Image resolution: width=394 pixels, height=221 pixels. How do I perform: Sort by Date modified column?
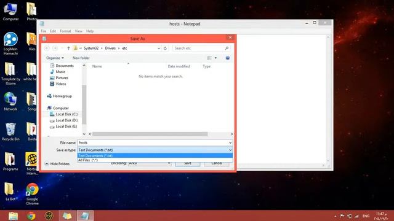pos(179,66)
